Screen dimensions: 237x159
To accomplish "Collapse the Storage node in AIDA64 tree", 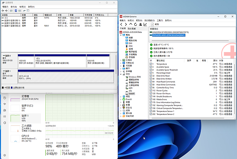I will click(121, 74).
